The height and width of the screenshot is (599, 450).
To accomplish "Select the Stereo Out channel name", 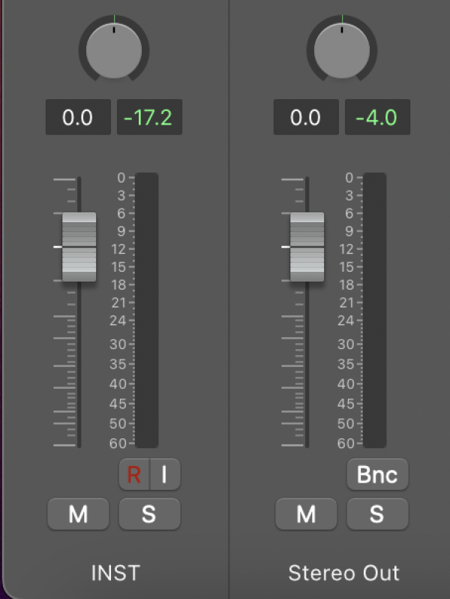I will (x=343, y=573).
